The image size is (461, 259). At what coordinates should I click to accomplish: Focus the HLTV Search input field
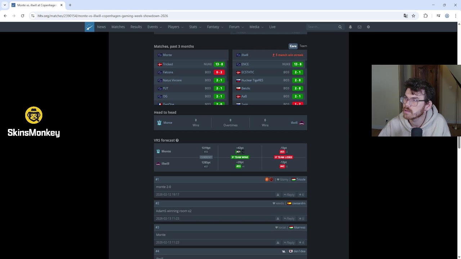[322, 27]
